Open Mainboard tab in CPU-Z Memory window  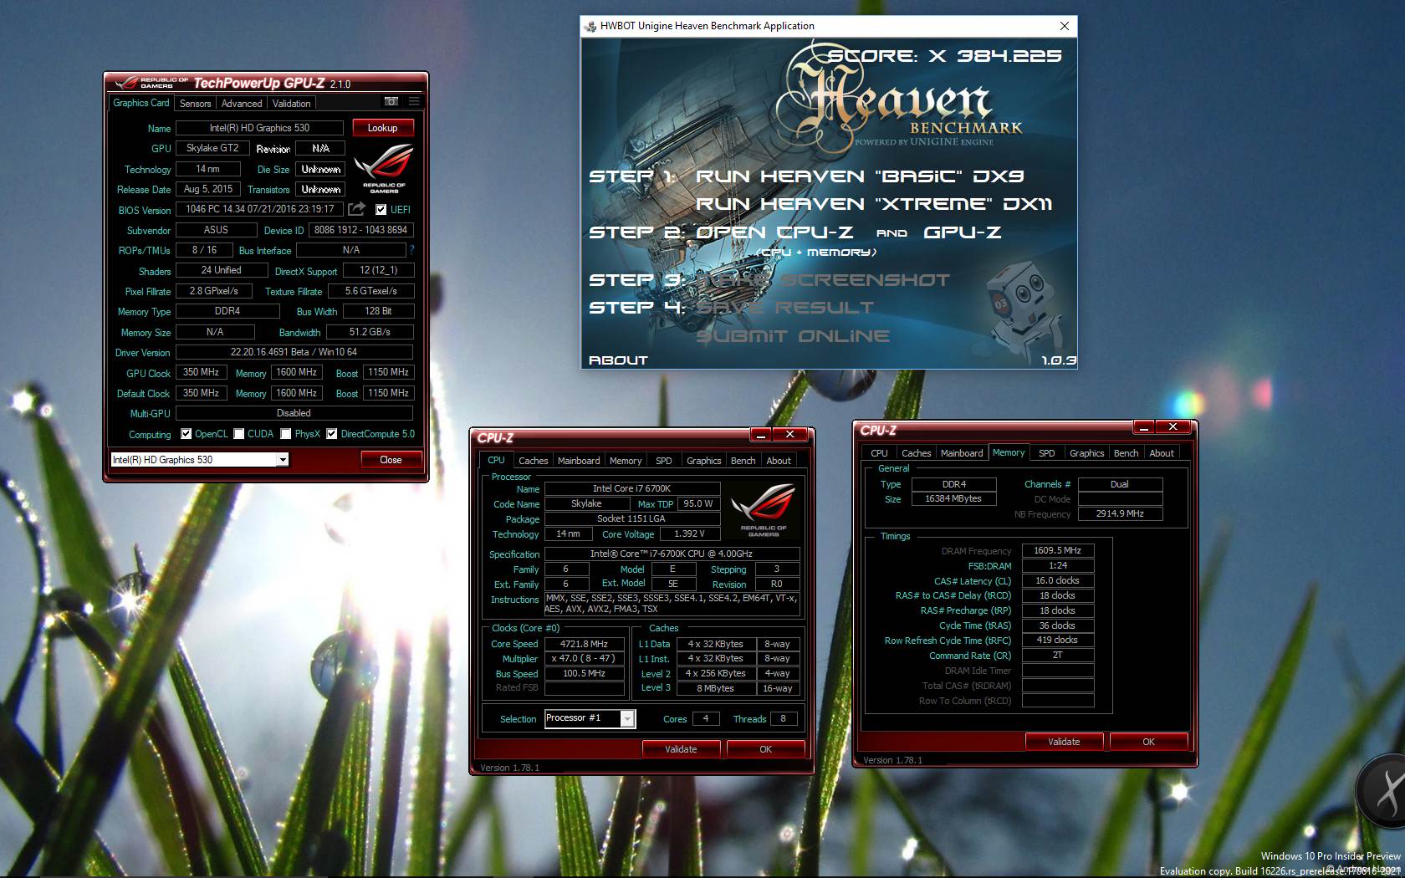962,453
